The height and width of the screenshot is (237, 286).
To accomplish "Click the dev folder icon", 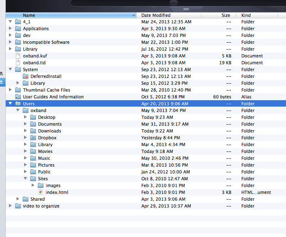I will [18, 35].
